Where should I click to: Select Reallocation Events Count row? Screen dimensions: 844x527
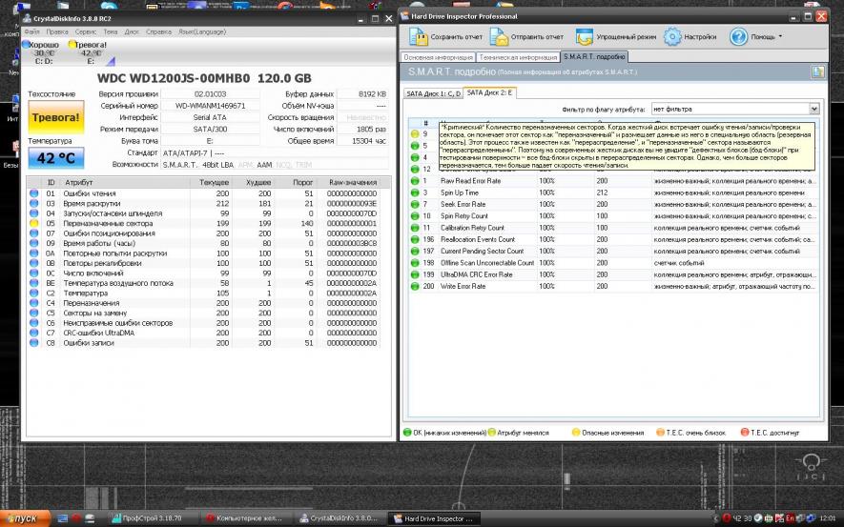point(613,239)
